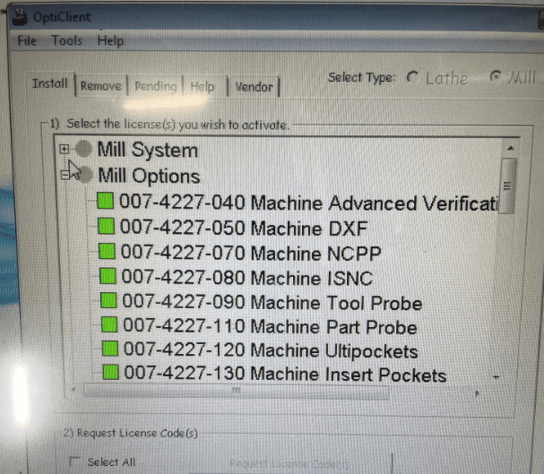Switch to the Remove tab
Screen dimensions: 544x474
(99, 87)
